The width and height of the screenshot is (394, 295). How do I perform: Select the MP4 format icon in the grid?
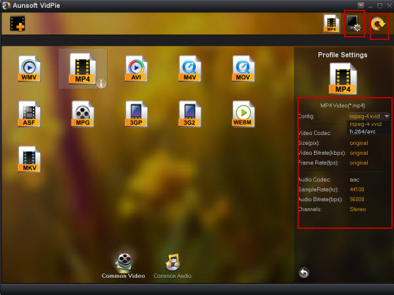click(x=83, y=68)
